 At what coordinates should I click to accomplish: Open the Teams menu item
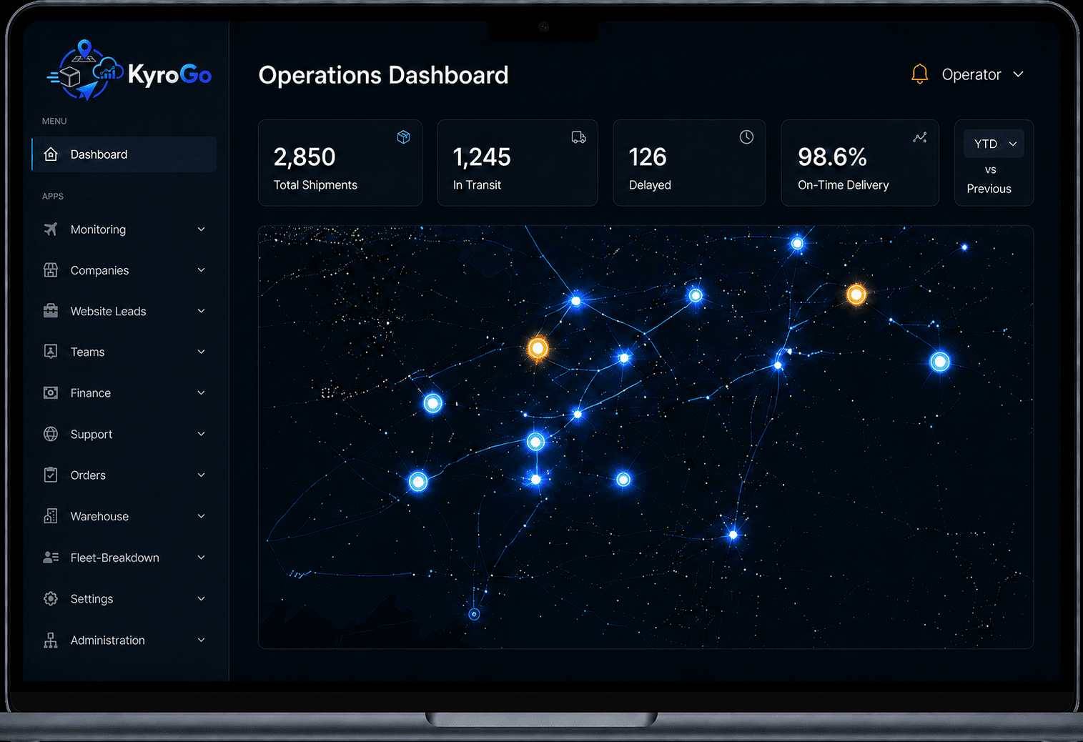point(124,352)
